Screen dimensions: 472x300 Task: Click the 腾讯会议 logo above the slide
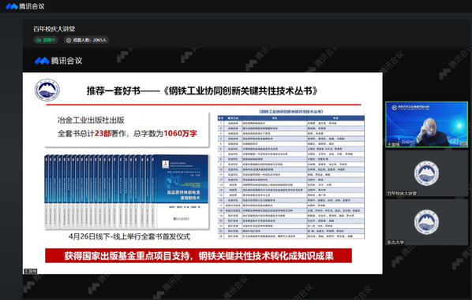pos(58,61)
